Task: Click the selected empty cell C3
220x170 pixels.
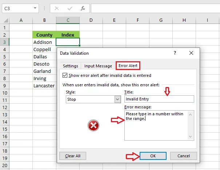Action: coord(68,42)
